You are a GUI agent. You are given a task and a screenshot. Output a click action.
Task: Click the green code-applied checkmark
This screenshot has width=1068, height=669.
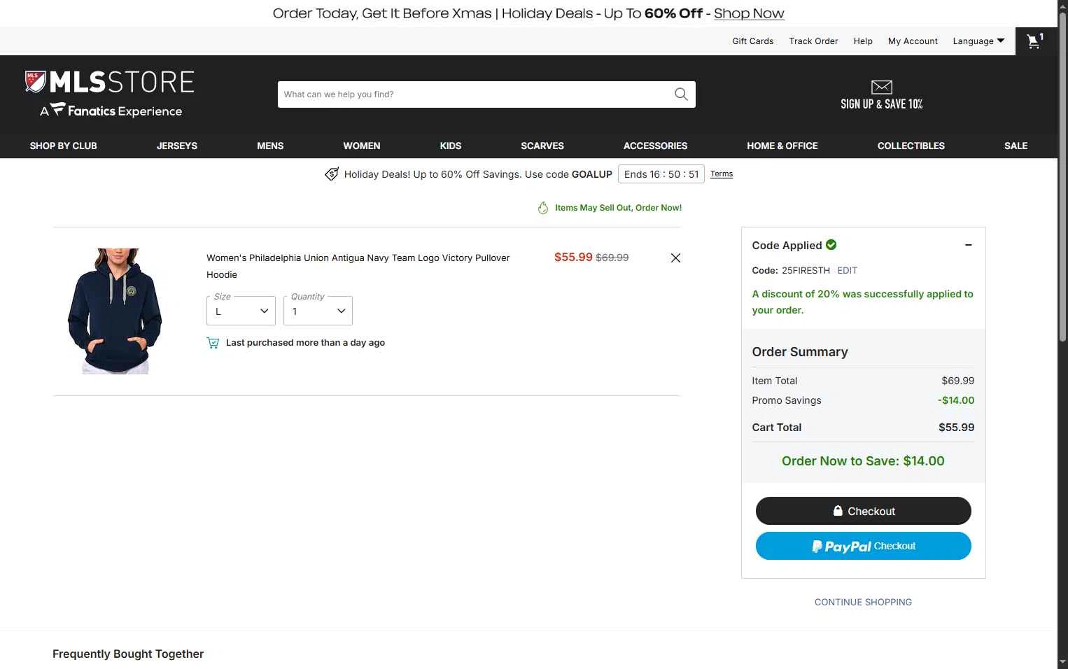(x=831, y=245)
